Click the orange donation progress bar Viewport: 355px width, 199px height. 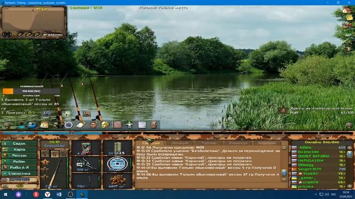click(31, 91)
